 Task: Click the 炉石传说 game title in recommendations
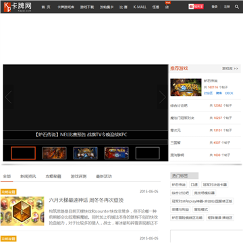tap(211, 81)
